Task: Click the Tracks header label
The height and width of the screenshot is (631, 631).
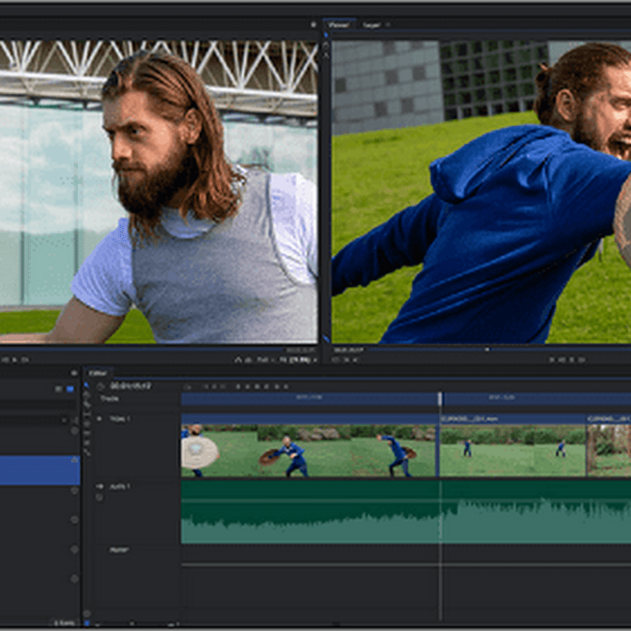Action: click(110, 399)
